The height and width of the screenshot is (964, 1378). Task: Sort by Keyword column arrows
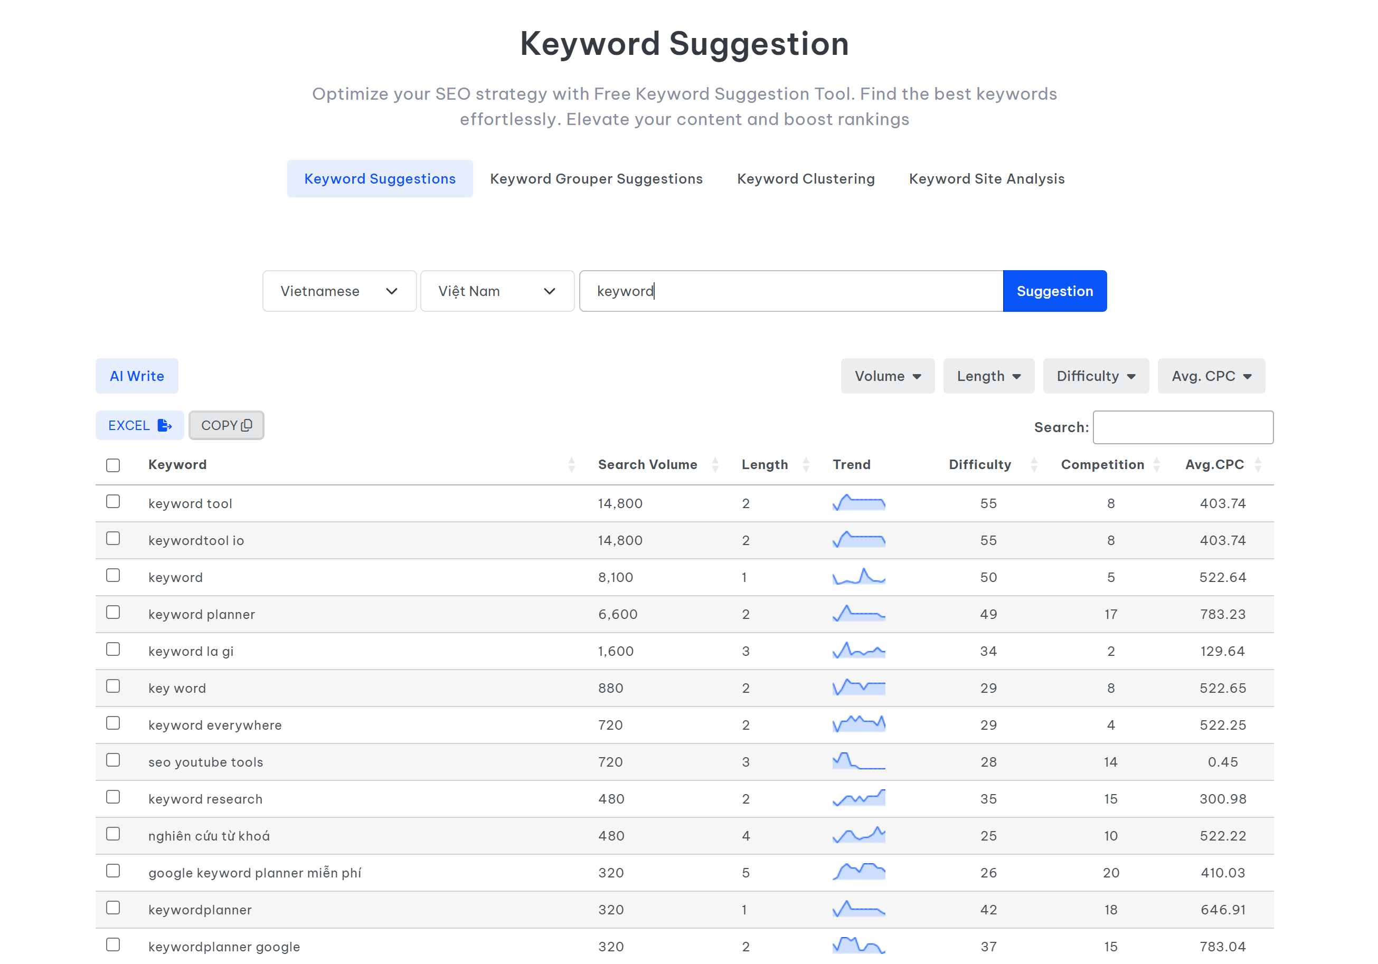click(x=571, y=464)
